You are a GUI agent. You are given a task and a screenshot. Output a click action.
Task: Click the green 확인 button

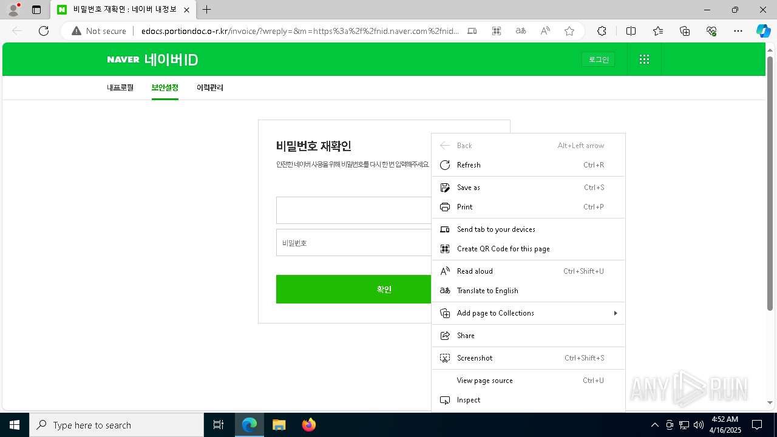[x=354, y=289]
